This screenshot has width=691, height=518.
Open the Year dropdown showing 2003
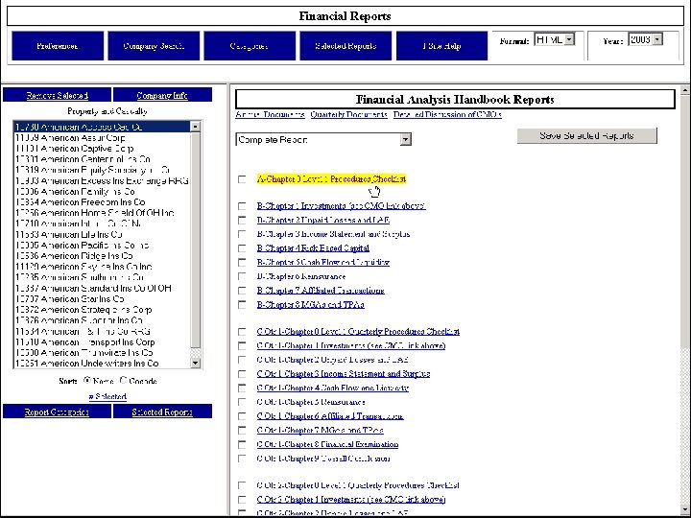tap(646, 39)
